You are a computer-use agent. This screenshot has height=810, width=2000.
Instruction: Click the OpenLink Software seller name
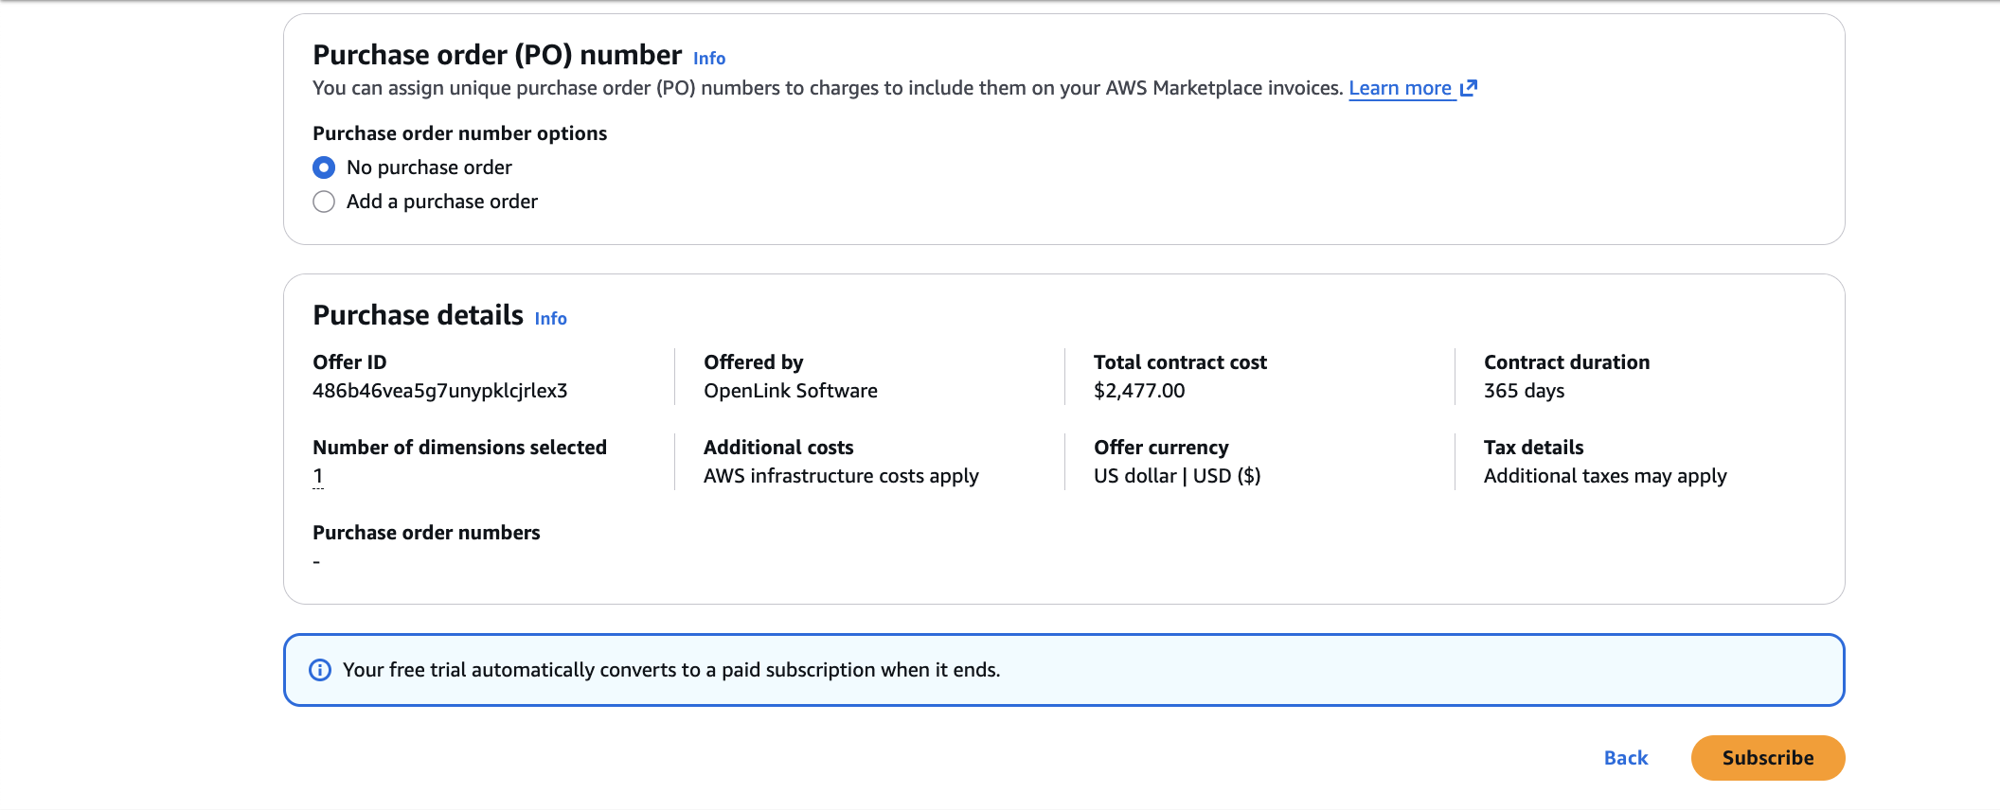(790, 391)
